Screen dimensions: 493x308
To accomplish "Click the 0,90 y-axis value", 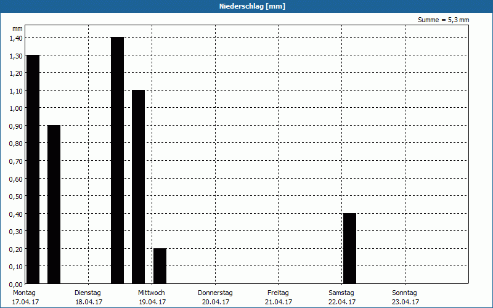I will [x=16, y=126].
